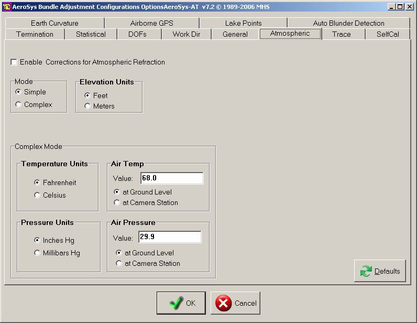Close the configuration window
This screenshot has width=417, height=323.
(410, 7)
